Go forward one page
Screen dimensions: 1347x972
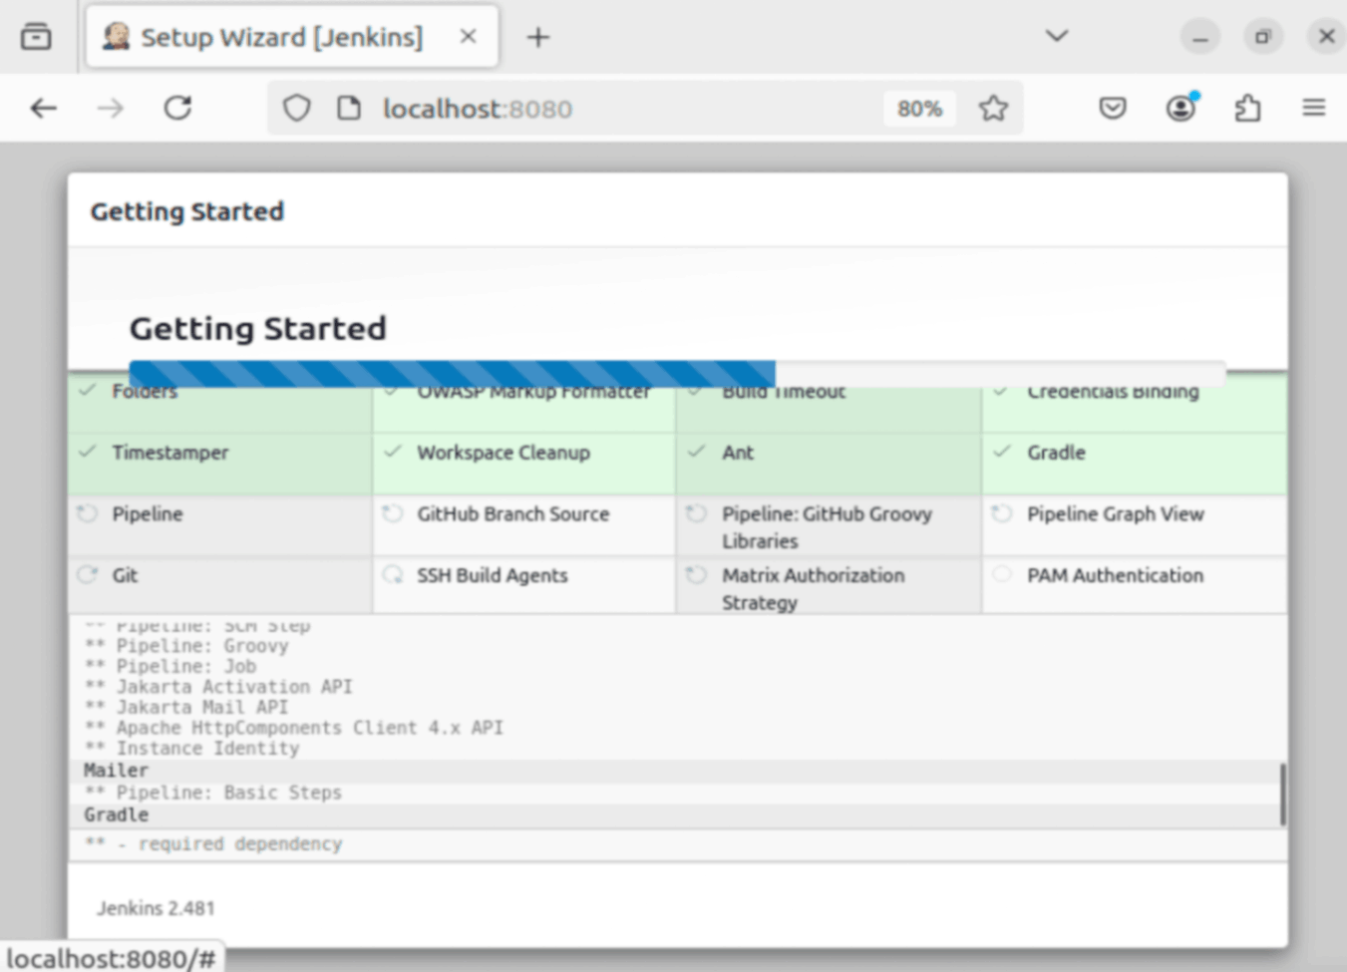[x=111, y=108]
